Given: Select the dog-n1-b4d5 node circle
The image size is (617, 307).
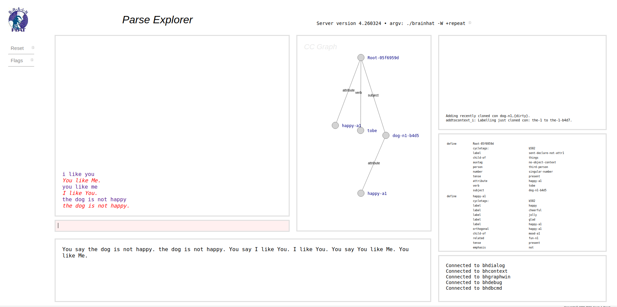Looking at the screenshot, I should pos(386,135).
